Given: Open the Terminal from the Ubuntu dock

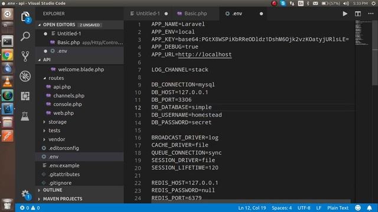Looking at the screenshot, I should coord(8,42).
